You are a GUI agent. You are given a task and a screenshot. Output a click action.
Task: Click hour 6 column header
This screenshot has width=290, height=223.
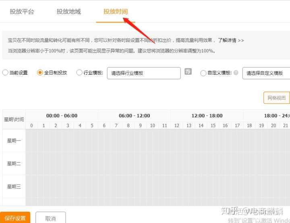tap(104, 126)
